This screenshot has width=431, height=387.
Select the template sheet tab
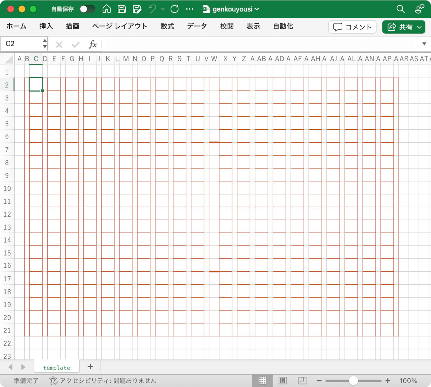click(56, 368)
